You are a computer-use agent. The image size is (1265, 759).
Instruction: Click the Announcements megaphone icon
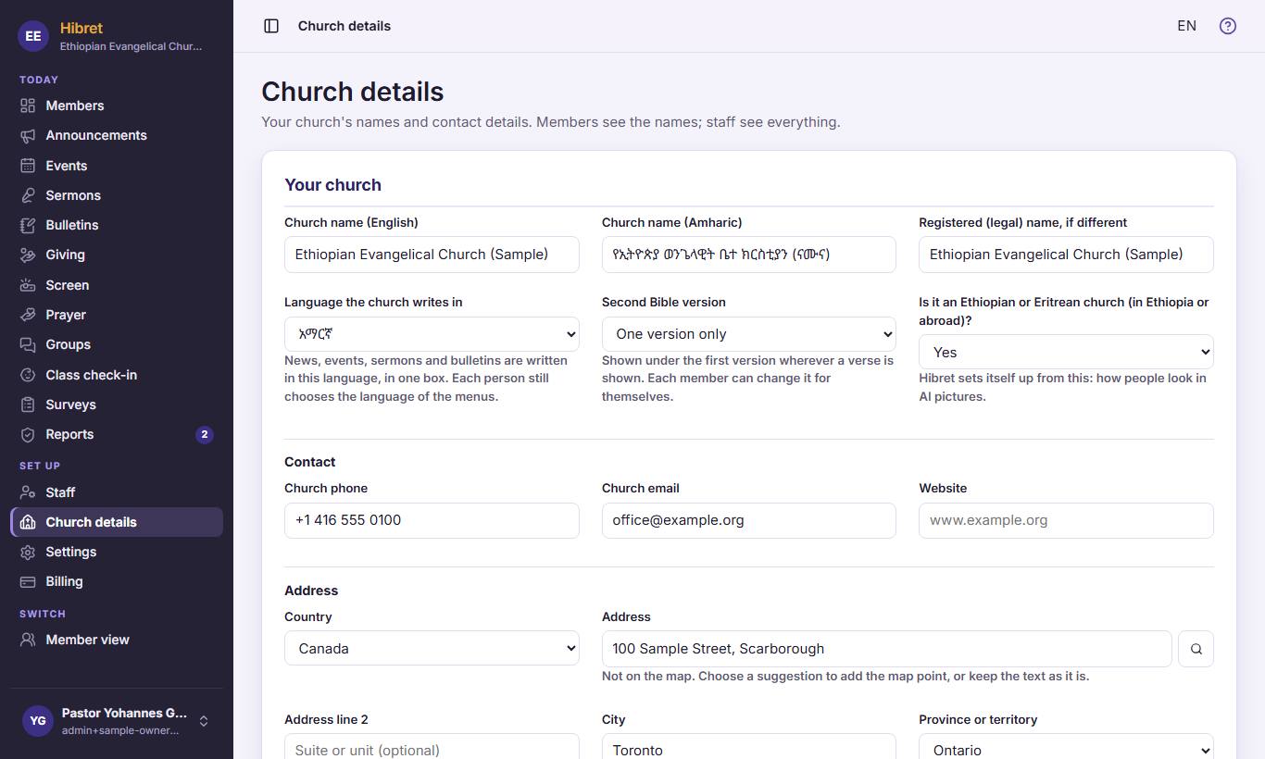[28, 135]
